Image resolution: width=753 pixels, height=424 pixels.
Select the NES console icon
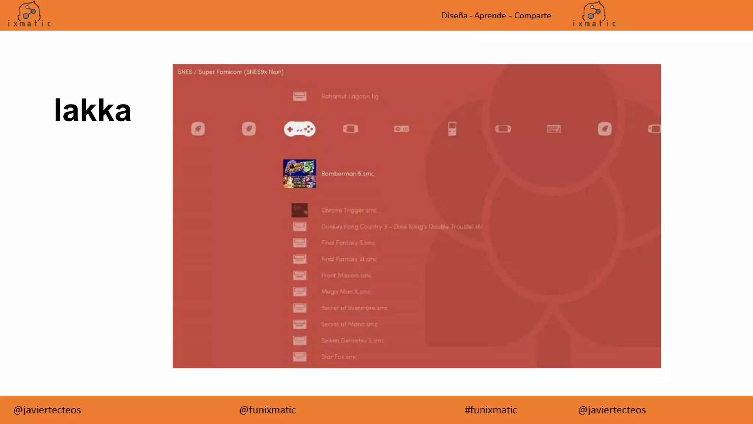[401, 129]
